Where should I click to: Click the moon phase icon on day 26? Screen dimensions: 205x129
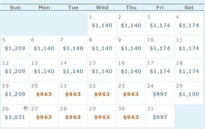point(26,108)
